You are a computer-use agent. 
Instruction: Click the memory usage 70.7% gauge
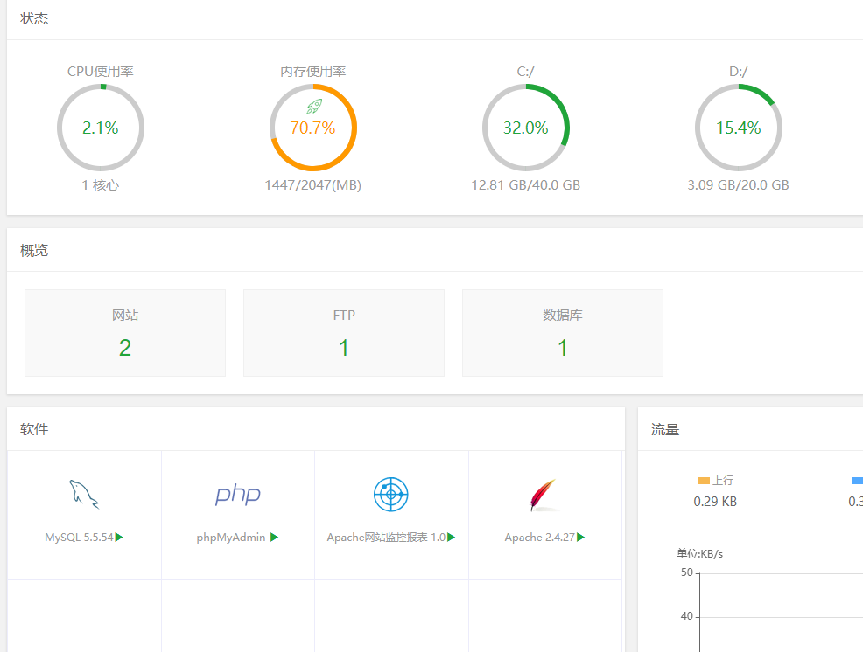tap(313, 128)
